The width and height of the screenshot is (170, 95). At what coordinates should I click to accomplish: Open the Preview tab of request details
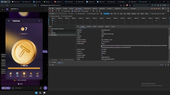(95, 26)
